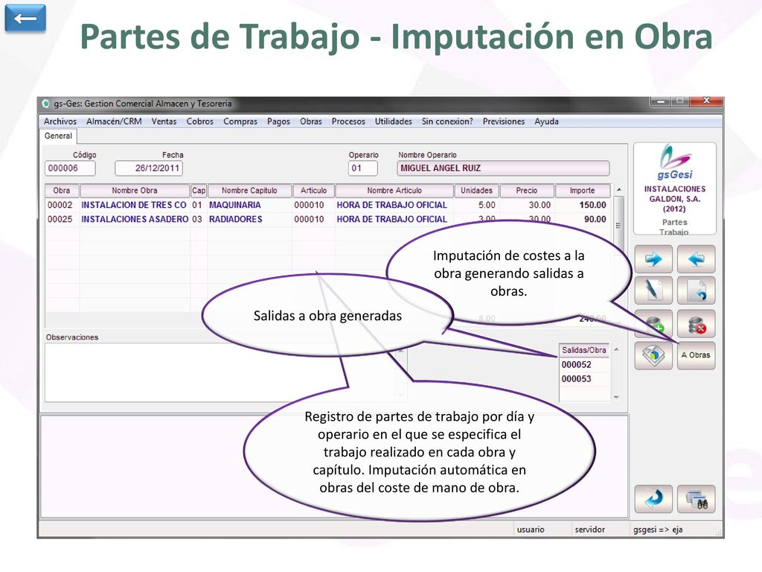Image resolution: width=762 pixels, height=572 pixels.
Task: Click the servidor status bar entry
Action: (590, 530)
